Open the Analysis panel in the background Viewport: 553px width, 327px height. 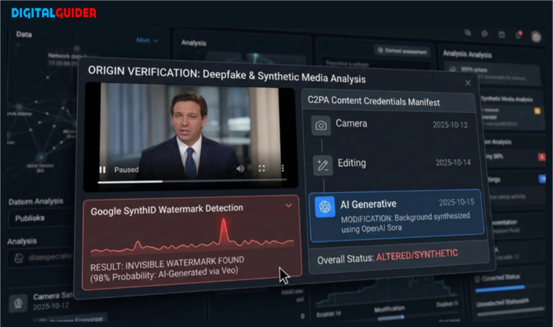pos(194,43)
